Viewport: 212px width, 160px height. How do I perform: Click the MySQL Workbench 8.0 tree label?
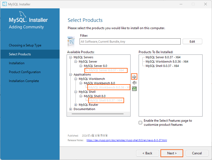tap(99, 83)
